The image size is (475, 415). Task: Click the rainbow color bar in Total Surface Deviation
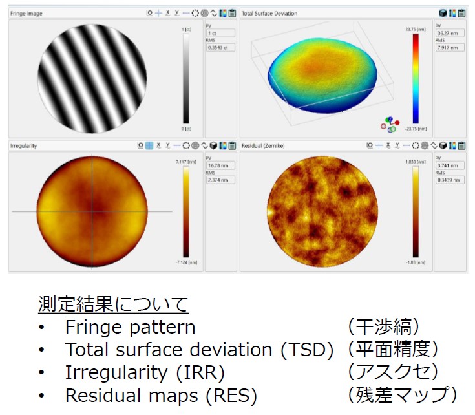click(416, 78)
